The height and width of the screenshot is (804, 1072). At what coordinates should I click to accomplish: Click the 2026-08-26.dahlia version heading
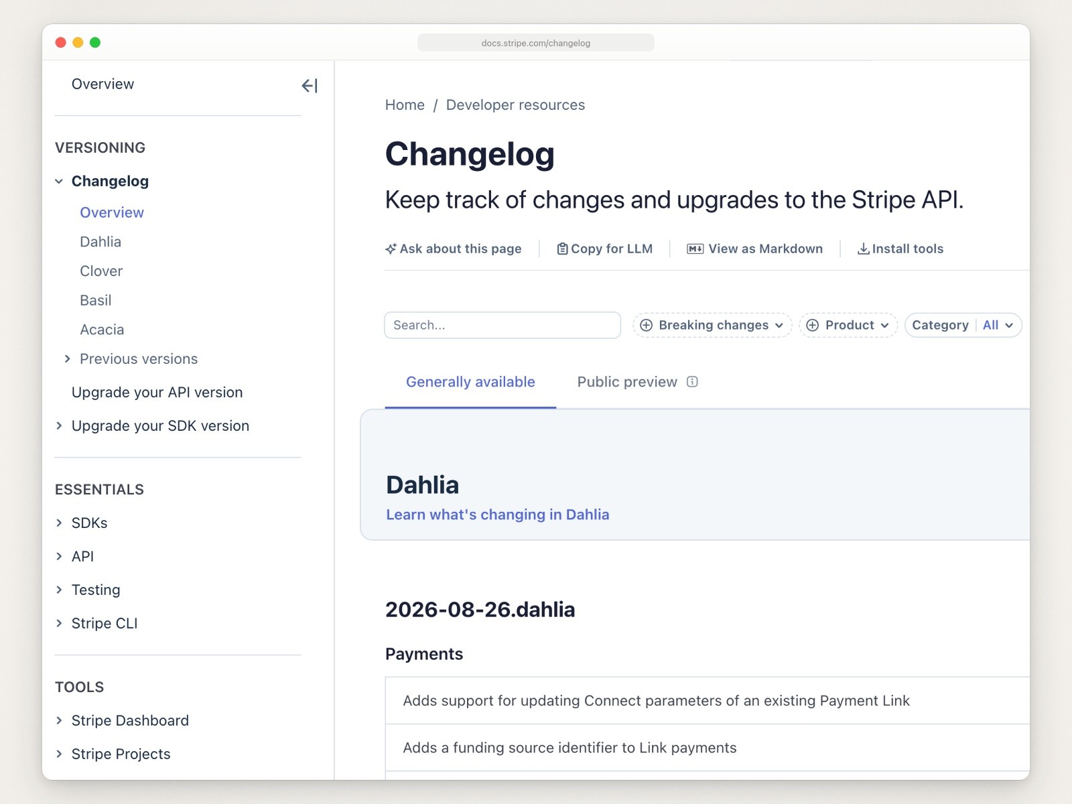tap(480, 610)
